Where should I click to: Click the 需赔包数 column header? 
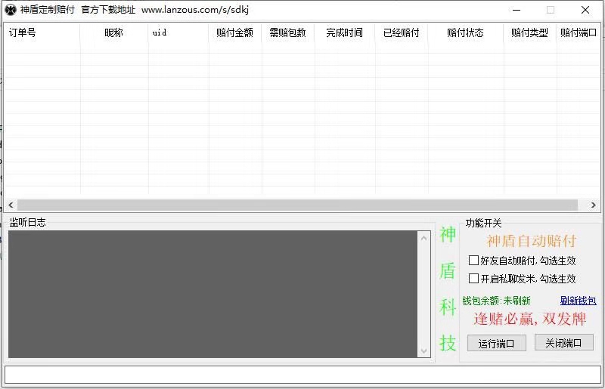click(288, 32)
